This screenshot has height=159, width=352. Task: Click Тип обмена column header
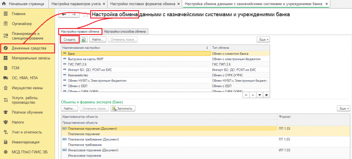(240, 48)
